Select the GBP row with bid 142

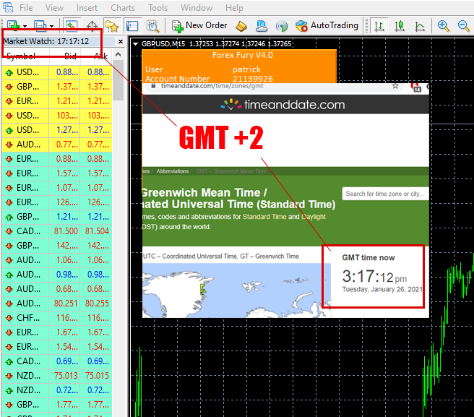point(57,246)
